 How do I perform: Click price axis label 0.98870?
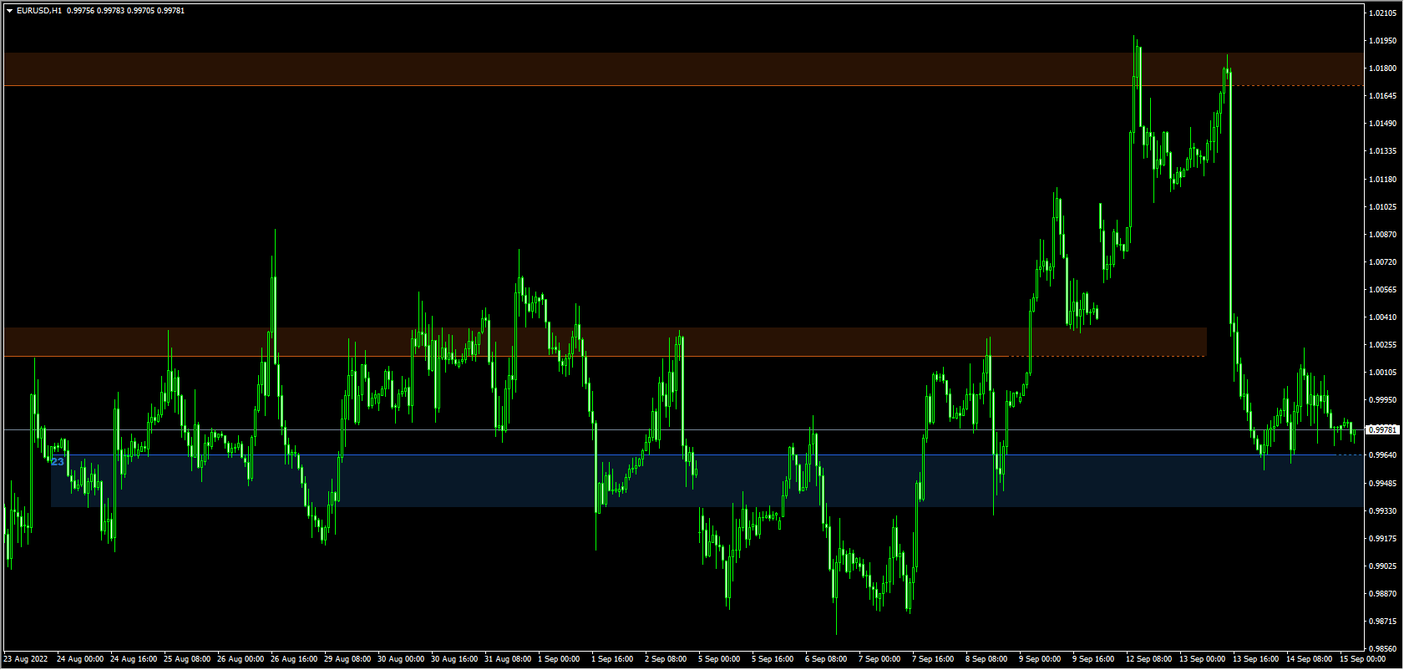click(1383, 594)
